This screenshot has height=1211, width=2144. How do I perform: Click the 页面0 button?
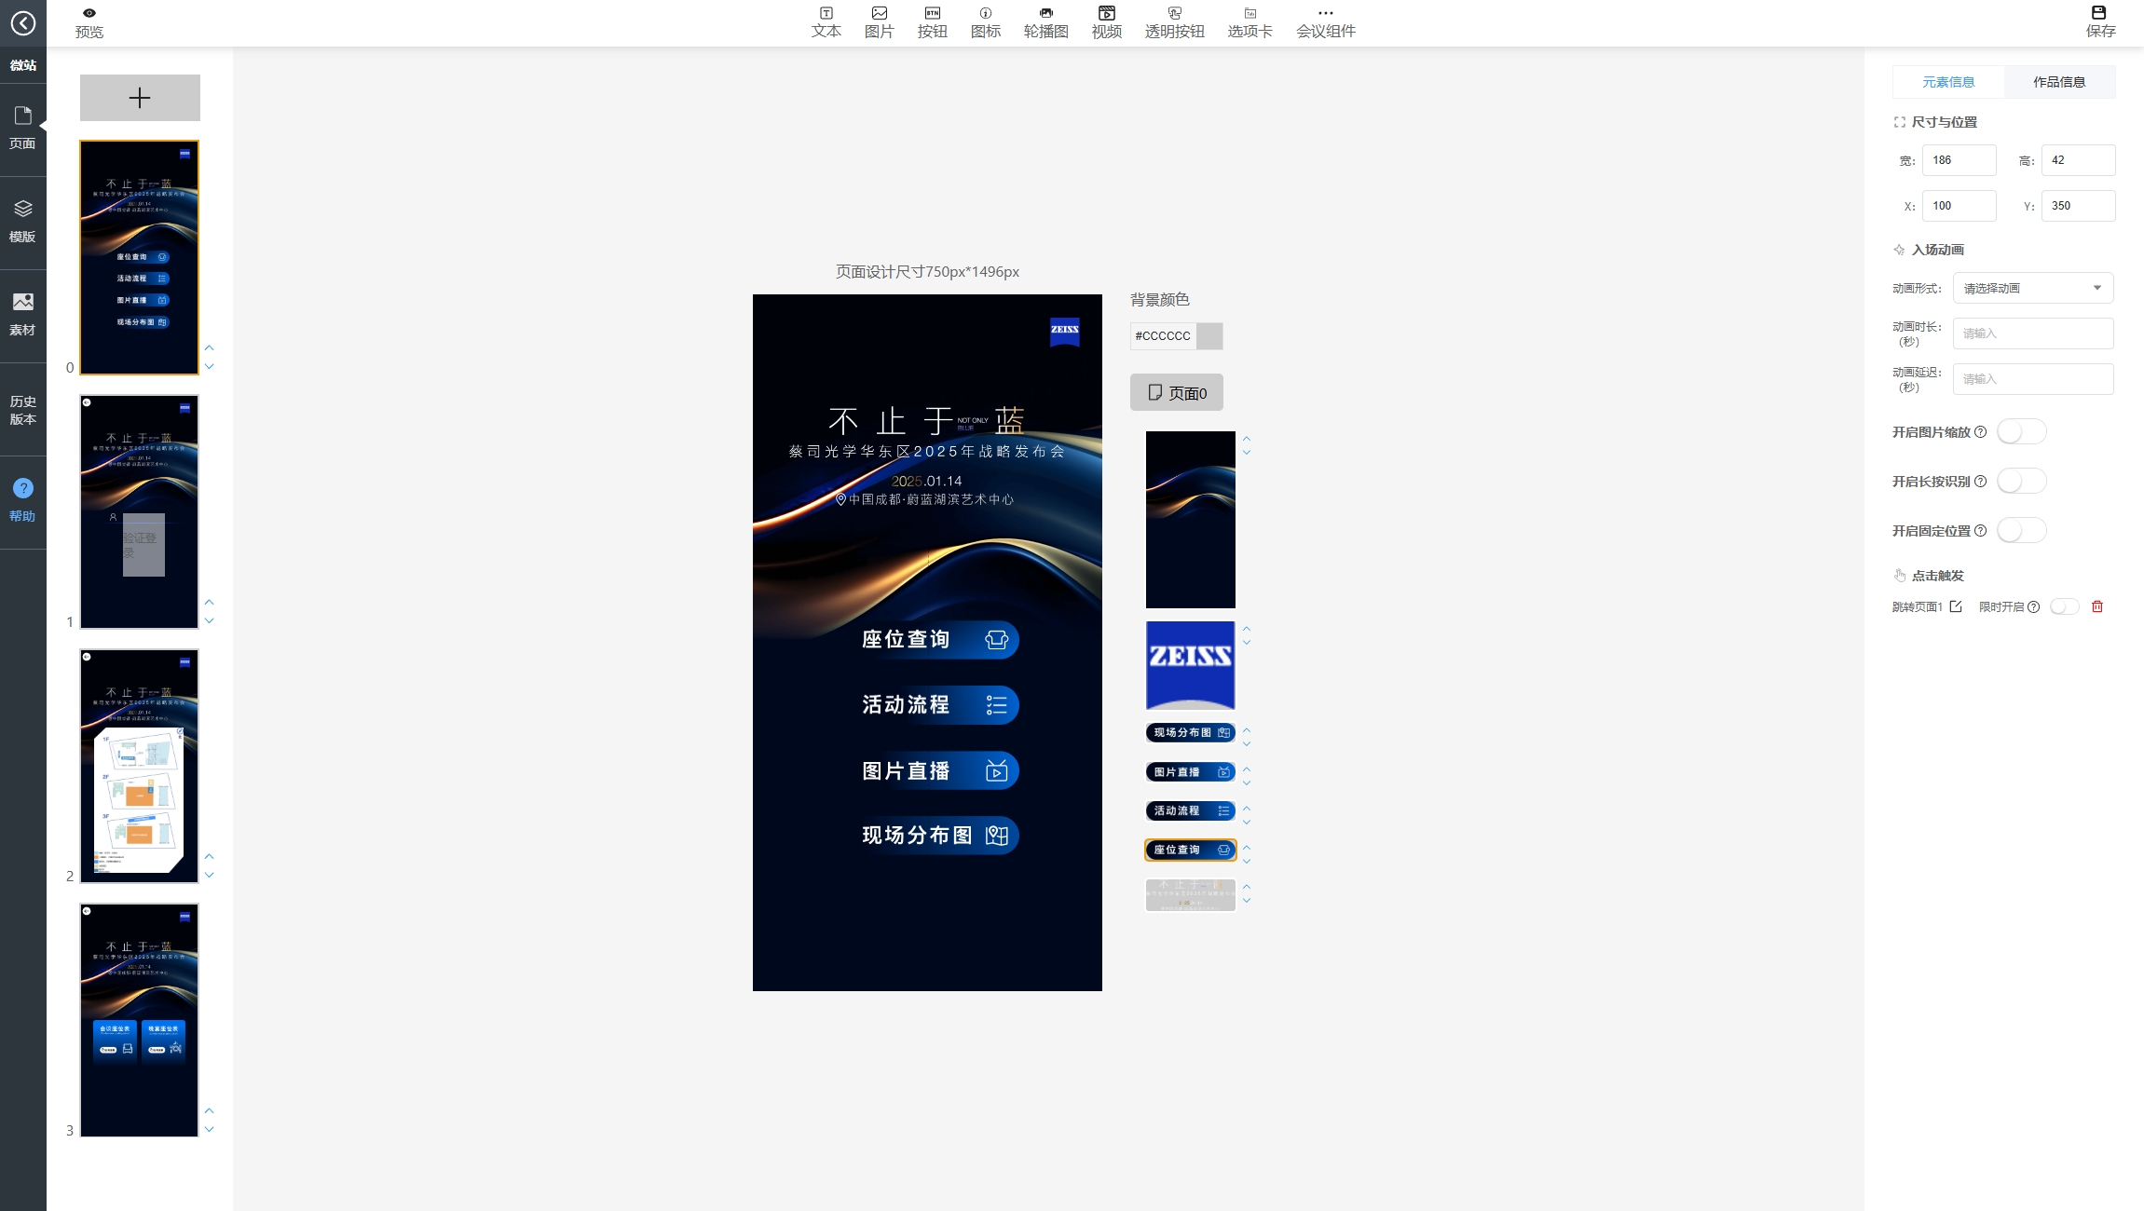click(x=1176, y=393)
